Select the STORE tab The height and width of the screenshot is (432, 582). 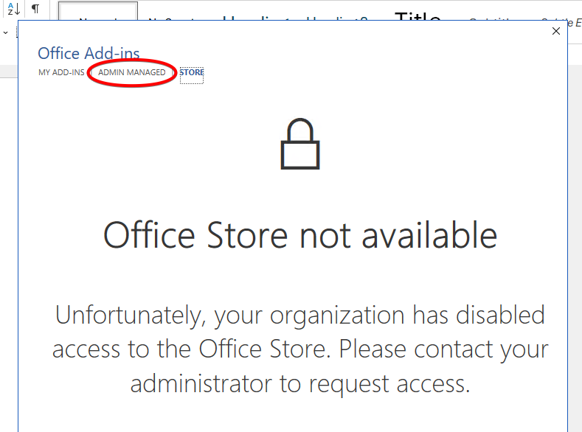tap(192, 73)
